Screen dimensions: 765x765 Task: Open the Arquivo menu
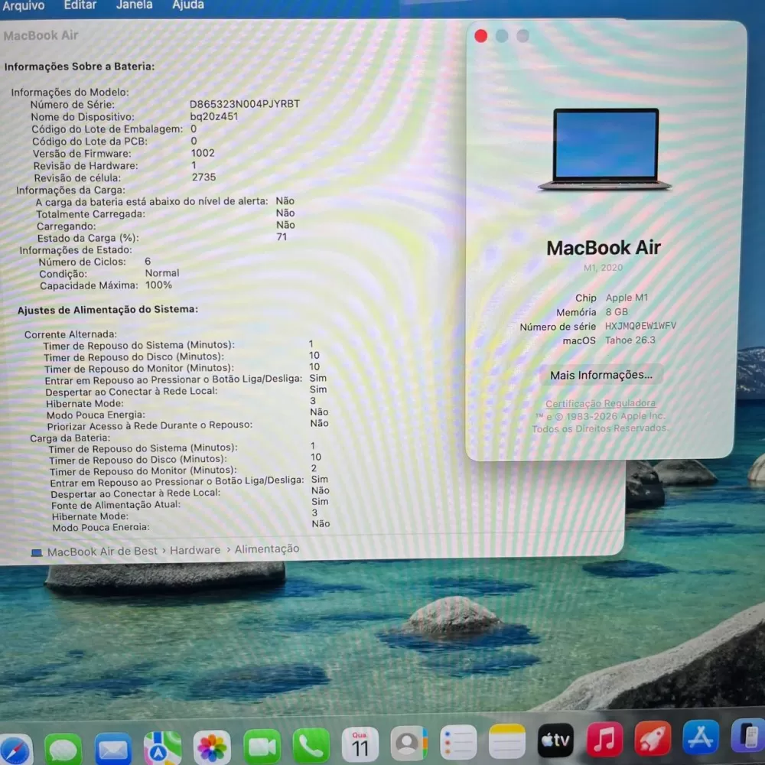coord(24,5)
